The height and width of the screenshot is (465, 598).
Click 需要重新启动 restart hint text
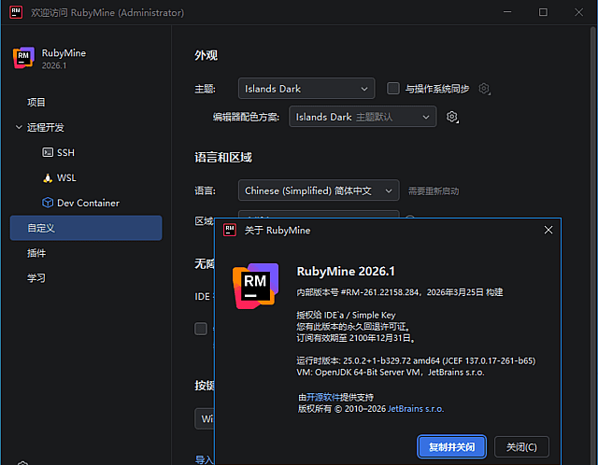(434, 190)
